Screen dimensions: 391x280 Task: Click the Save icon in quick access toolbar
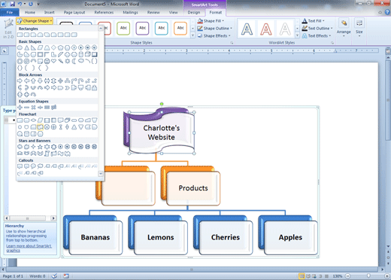coord(13,4)
